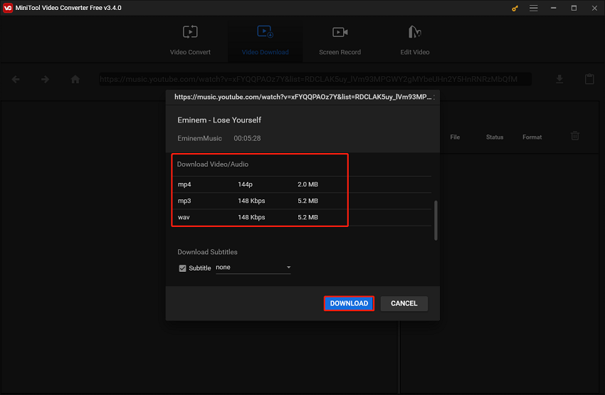This screenshot has height=395, width=605.
Task: Open the gold key registration icon
Action: [x=515, y=8]
